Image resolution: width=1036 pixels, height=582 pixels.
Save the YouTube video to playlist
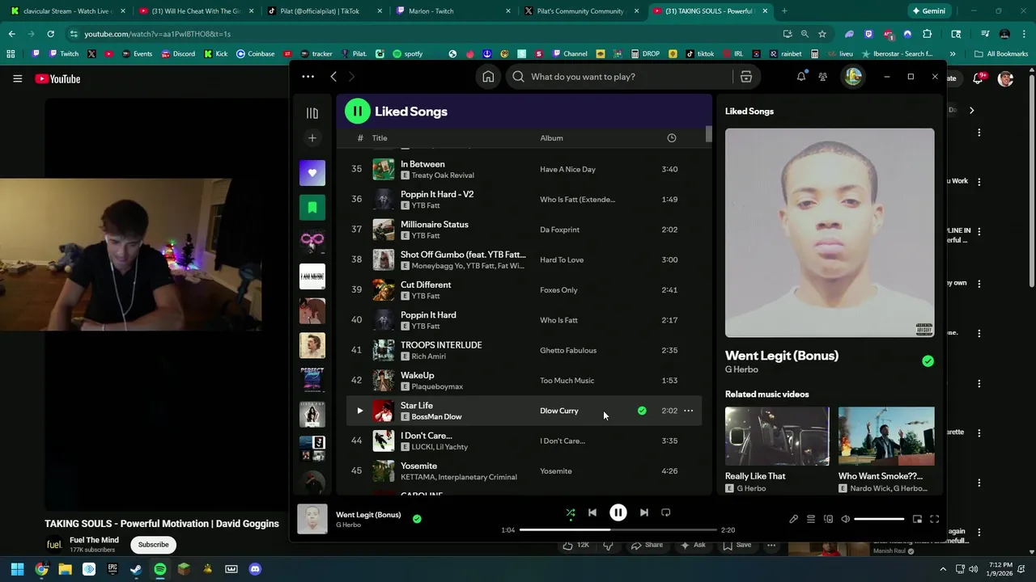coord(737,546)
